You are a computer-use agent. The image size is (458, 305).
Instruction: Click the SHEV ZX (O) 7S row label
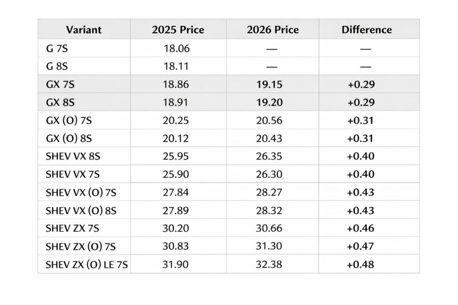pyautogui.click(x=80, y=247)
